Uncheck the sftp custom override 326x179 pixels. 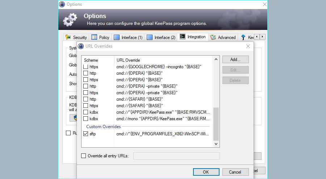[85, 134]
